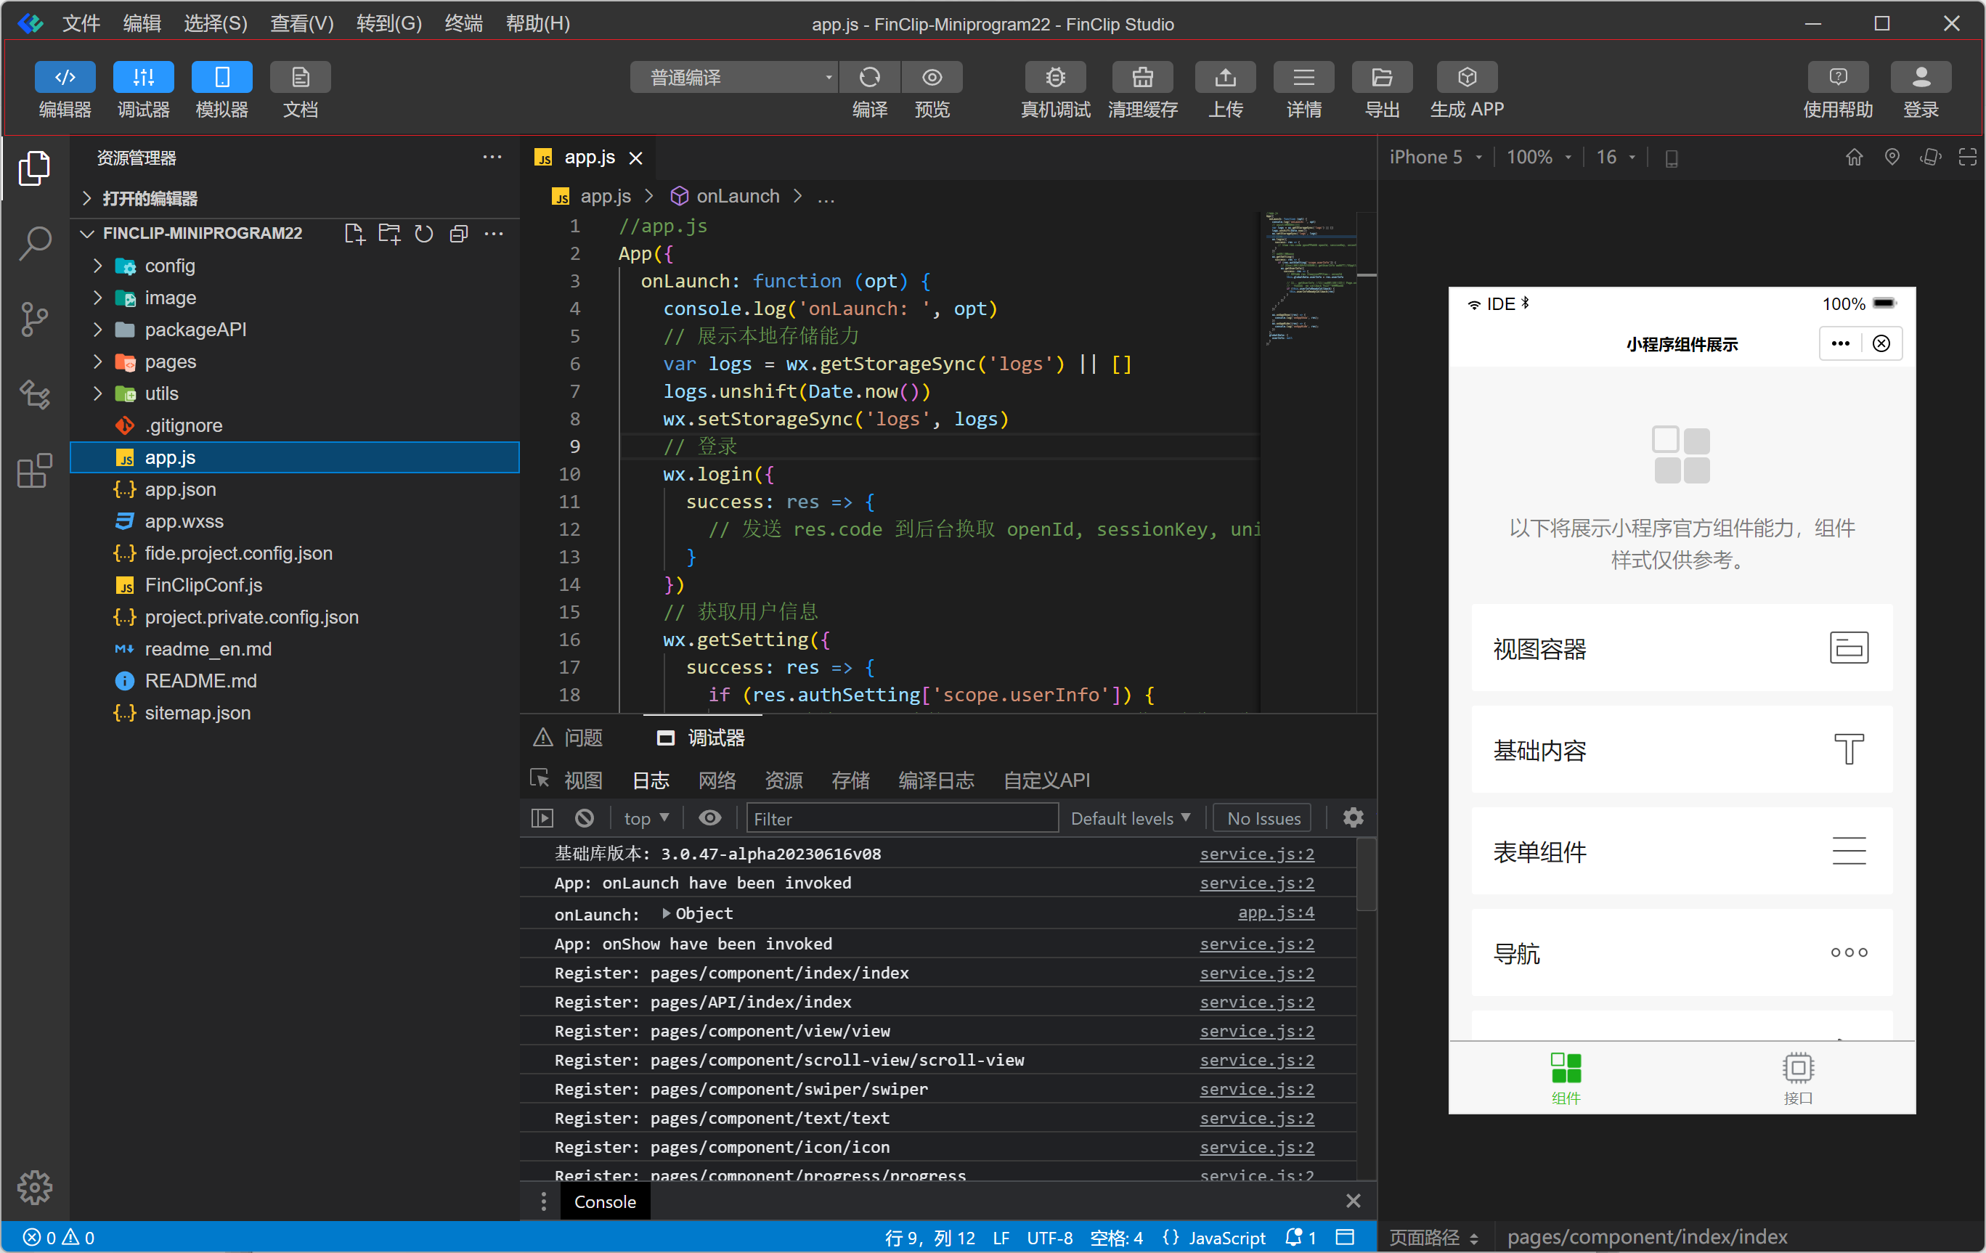This screenshot has width=1986, height=1253.
Task: Toggle the eye live-expression icon in console
Action: tap(709, 817)
